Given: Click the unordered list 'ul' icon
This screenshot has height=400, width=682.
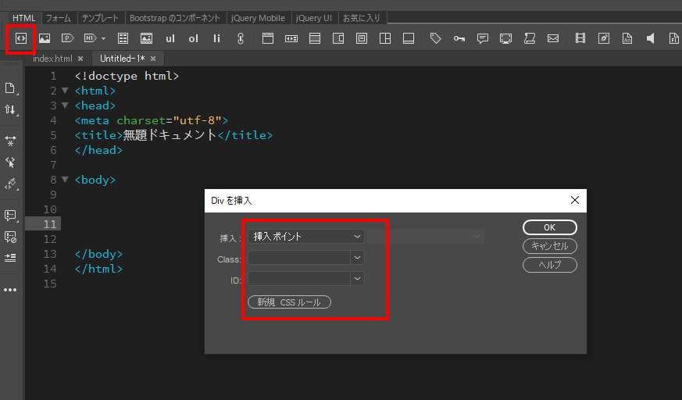Looking at the screenshot, I should (x=170, y=38).
